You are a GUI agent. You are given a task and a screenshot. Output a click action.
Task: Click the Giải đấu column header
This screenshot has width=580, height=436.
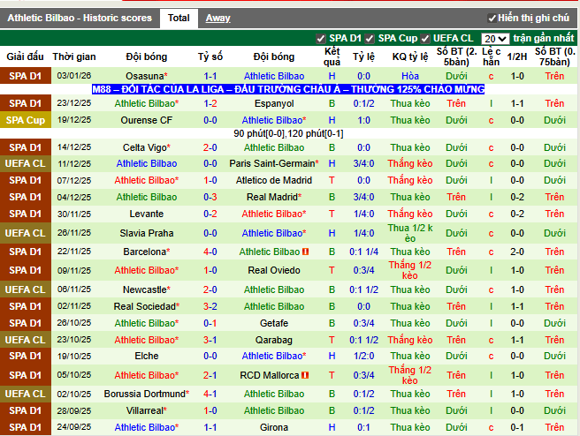(25, 56)
